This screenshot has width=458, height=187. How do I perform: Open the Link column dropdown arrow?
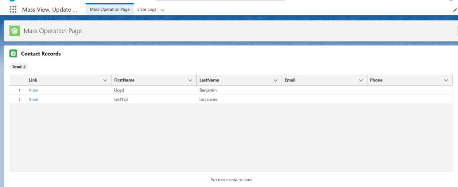(x=105, y=80)
